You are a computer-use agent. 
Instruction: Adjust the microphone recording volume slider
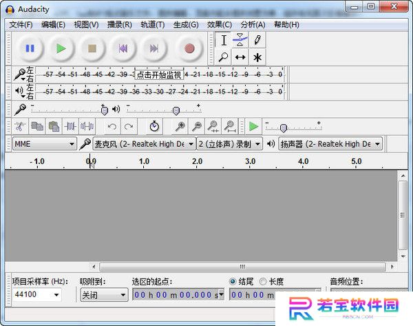tap(105, 110)
